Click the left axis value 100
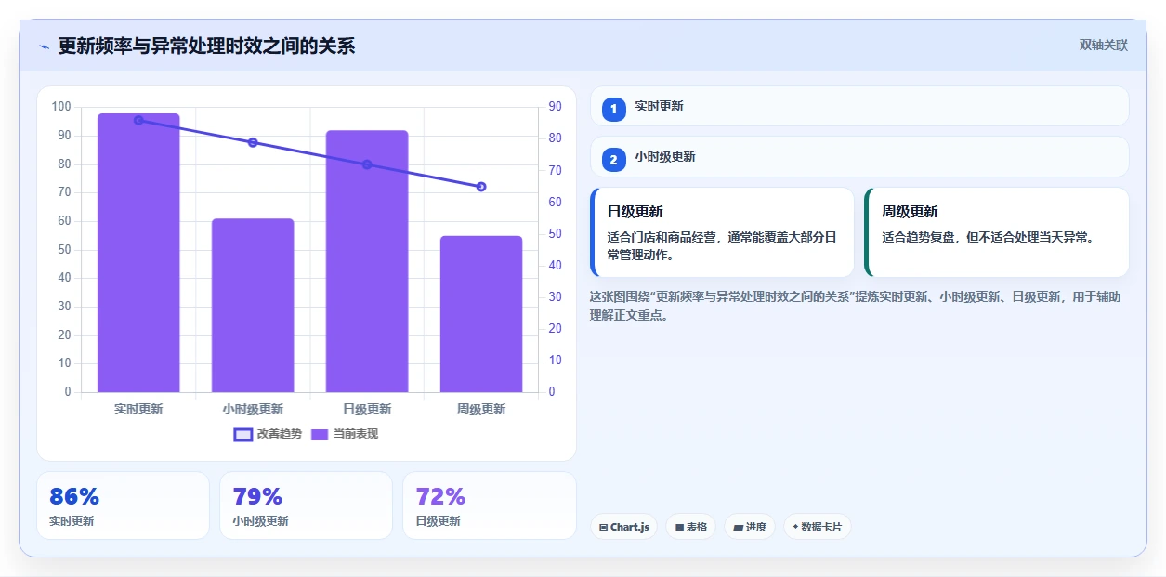Image resolution: width=1166 pixels, height=577 pixels. 61,107
